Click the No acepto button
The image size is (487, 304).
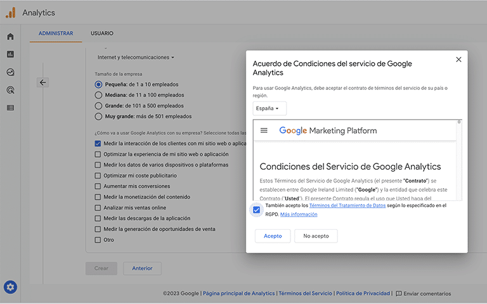point(316,236)
